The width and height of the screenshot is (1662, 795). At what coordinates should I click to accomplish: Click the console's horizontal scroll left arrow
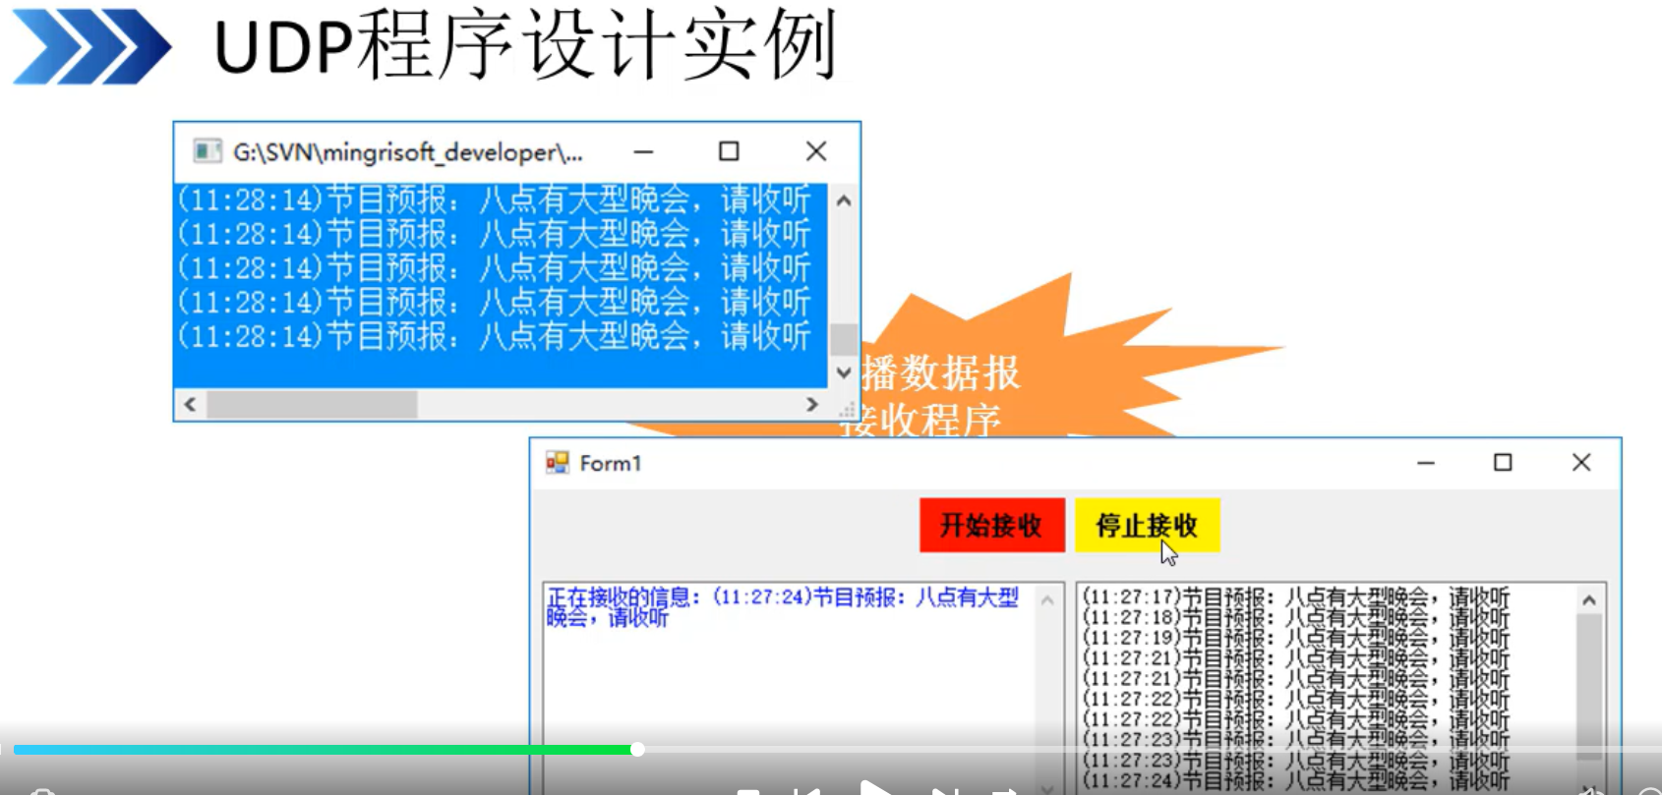pyautogui.click(x=190, y=404)
